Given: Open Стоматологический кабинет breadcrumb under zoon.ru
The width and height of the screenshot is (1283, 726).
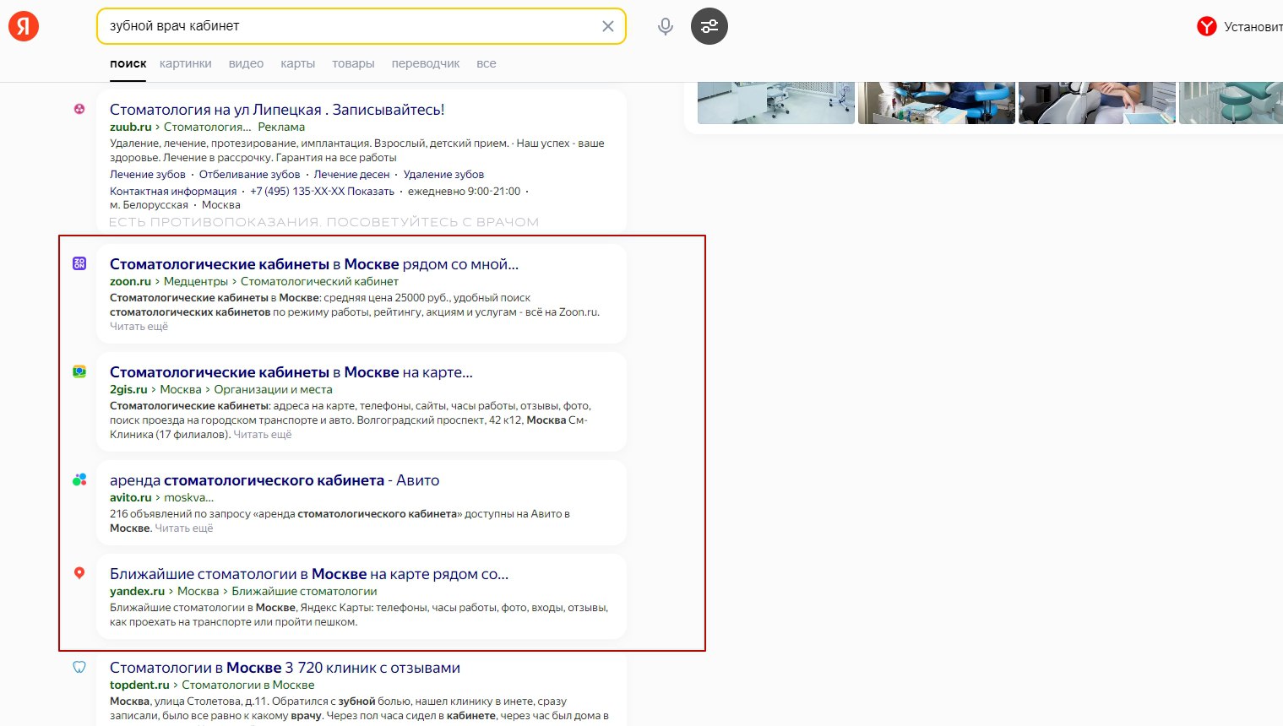Looking at the screenshot, I should pyautogui.click(x=319, y=281).
